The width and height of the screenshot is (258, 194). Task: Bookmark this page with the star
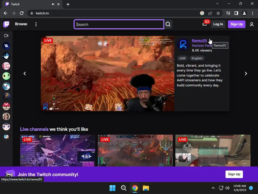click(218, 13)
